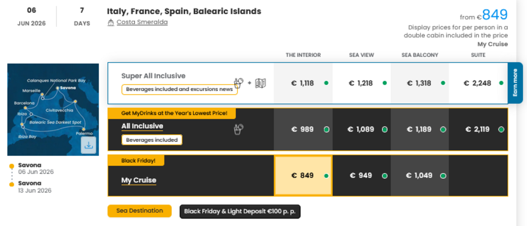Select All Inclusive Sea View €1,089 fare

click(361, 129)
